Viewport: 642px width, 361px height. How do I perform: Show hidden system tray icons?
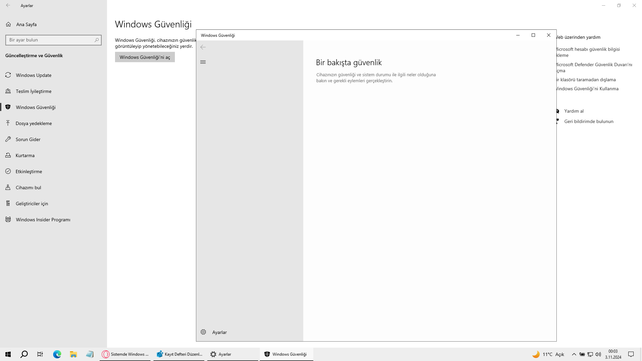pyautogui.click(x=574, y=354)
